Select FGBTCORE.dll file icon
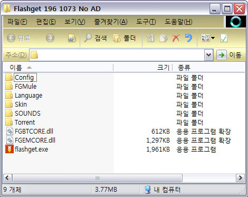The height and width of the screenshot is (197, 248). point(9,131)
